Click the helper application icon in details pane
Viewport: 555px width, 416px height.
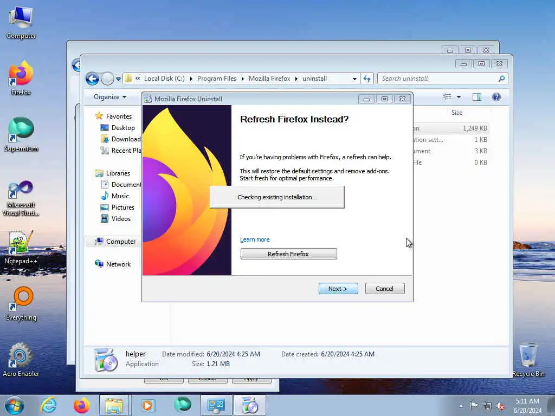(105, 360)
